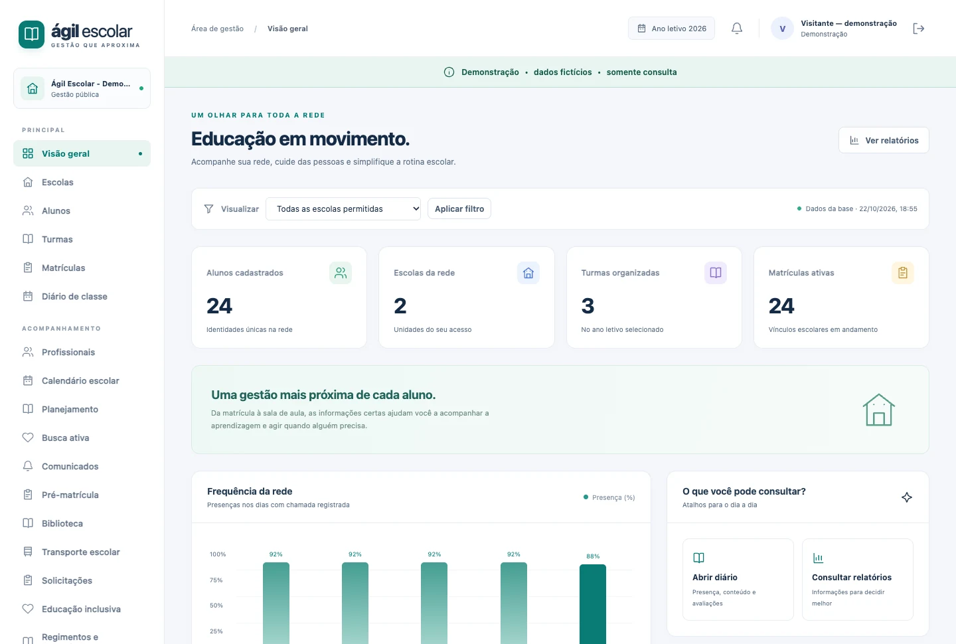This screenshot has width=956, height=644.
Task: Click the Busca ativa heart icon
Action: click(x=28, y=438)
